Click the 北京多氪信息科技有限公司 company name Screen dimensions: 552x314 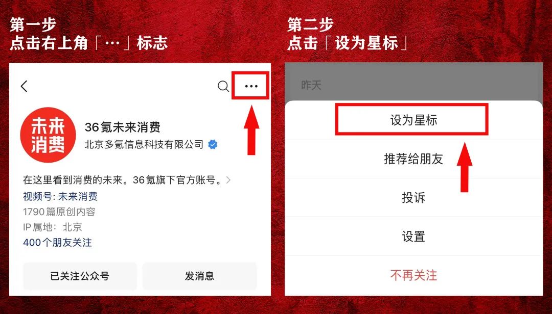point(144,144)
